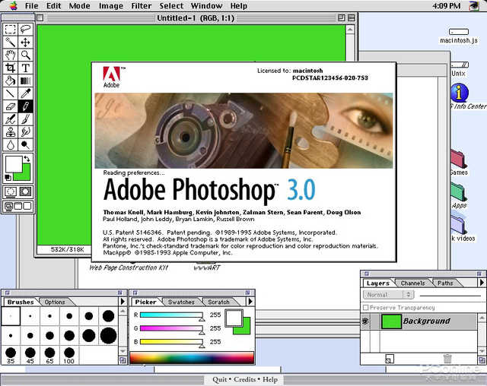Open the Brushes palette flyout menu arrow
This screenshot has height=386, width=487.
[x=123, y=301]
